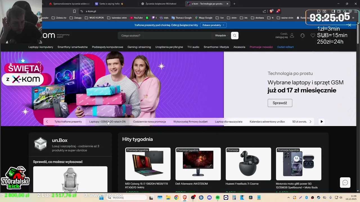Show previous carousel promotions arrow
Screen dimensions: 360x202
(47, 121)
